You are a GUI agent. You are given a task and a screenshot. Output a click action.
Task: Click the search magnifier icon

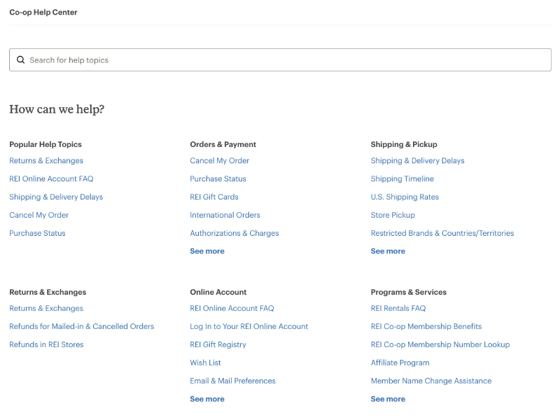pyautogui.click(x=20, y=60)
